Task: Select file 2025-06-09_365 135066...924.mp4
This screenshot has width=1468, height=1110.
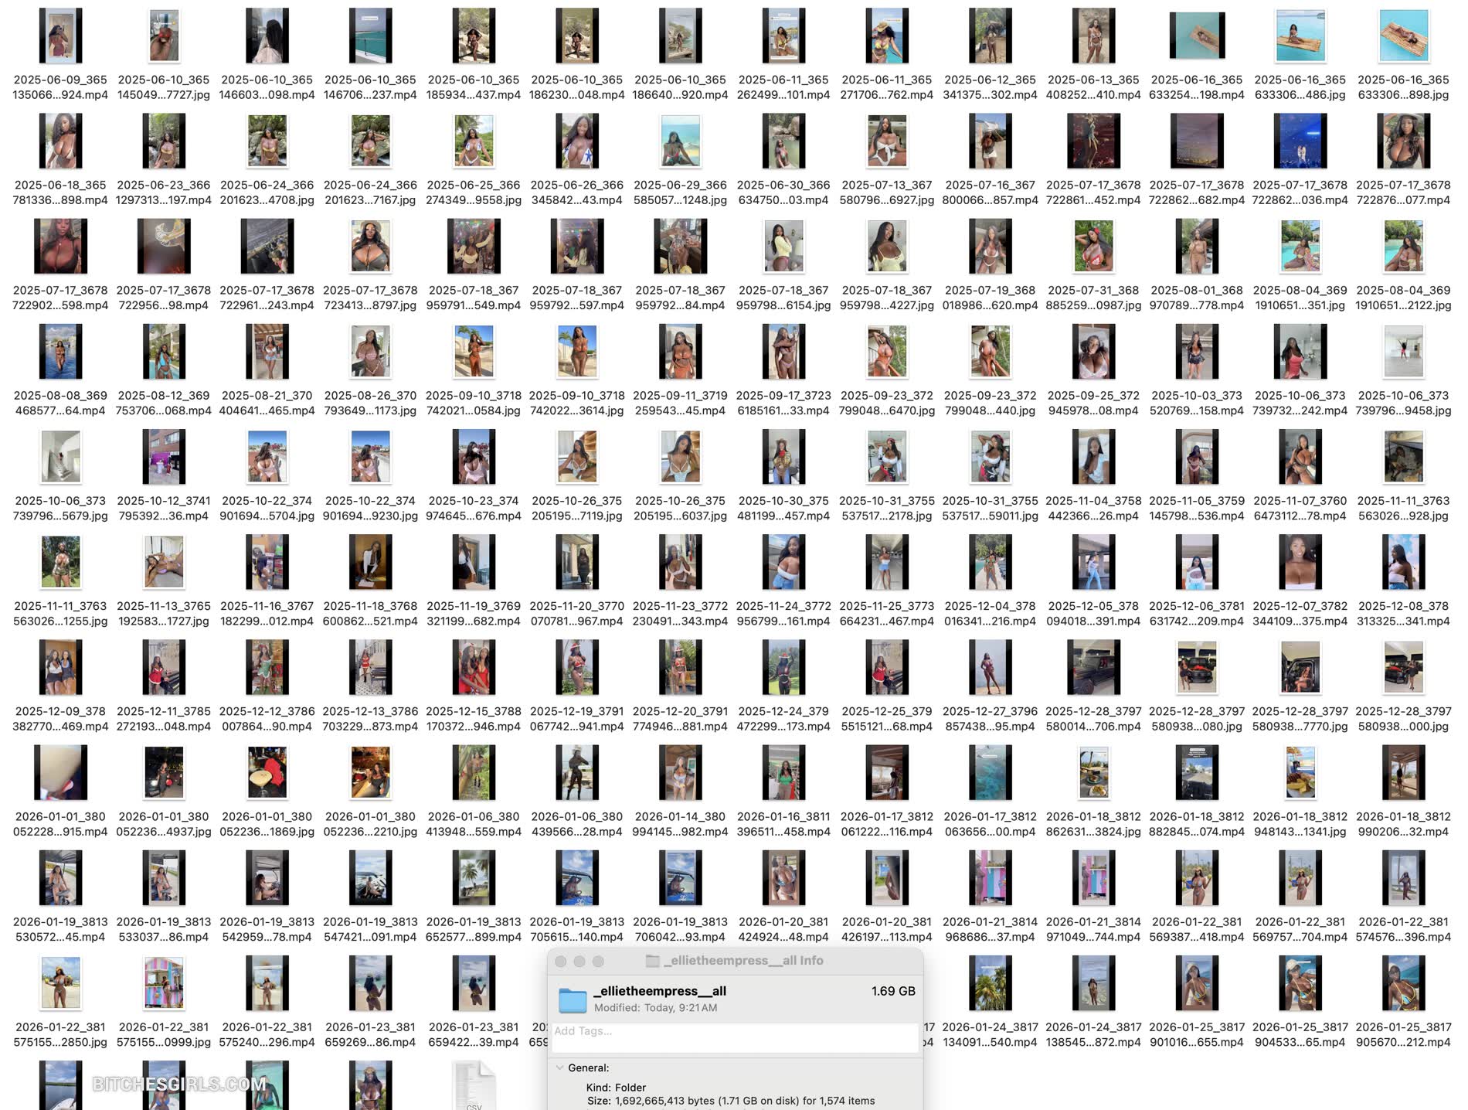Action: click(x=60, y=36)
